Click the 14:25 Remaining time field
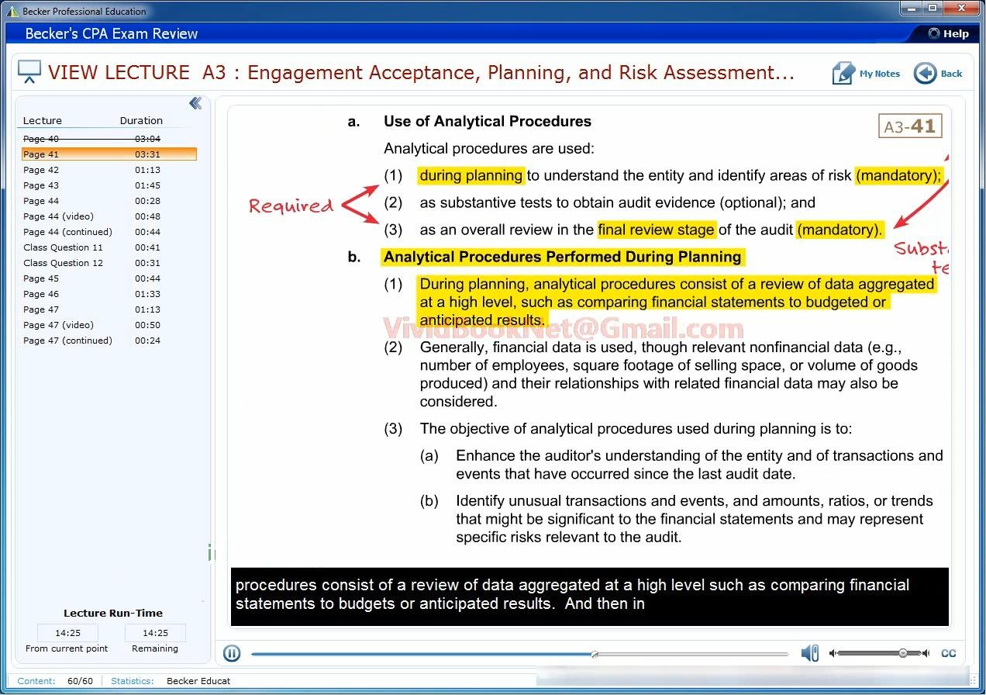The width and height of the screenshot is (986, 695). [x=155, y=633]
